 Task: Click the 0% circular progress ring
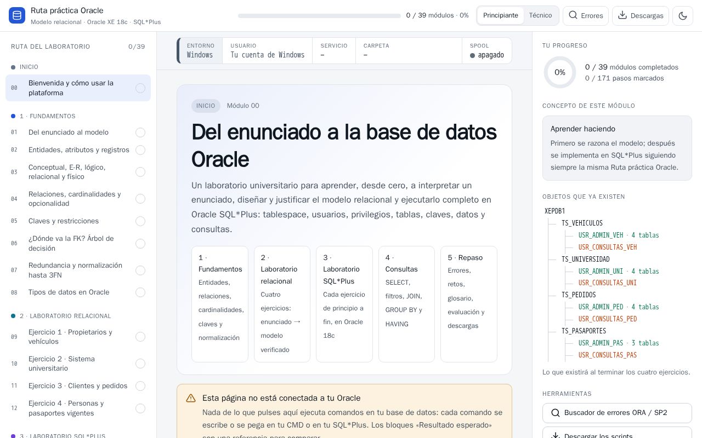coord(559,72)
